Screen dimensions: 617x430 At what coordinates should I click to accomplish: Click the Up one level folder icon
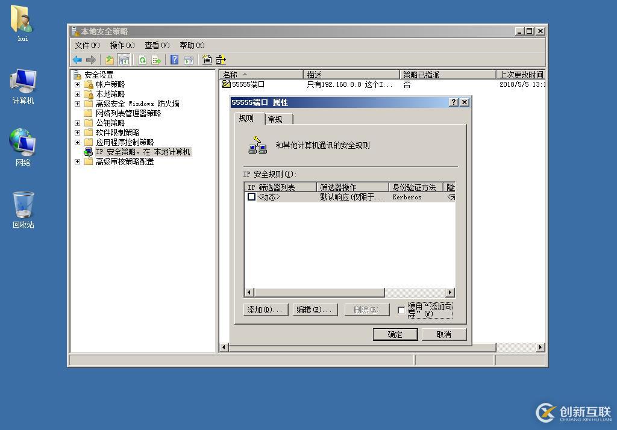tap(110, 60)
